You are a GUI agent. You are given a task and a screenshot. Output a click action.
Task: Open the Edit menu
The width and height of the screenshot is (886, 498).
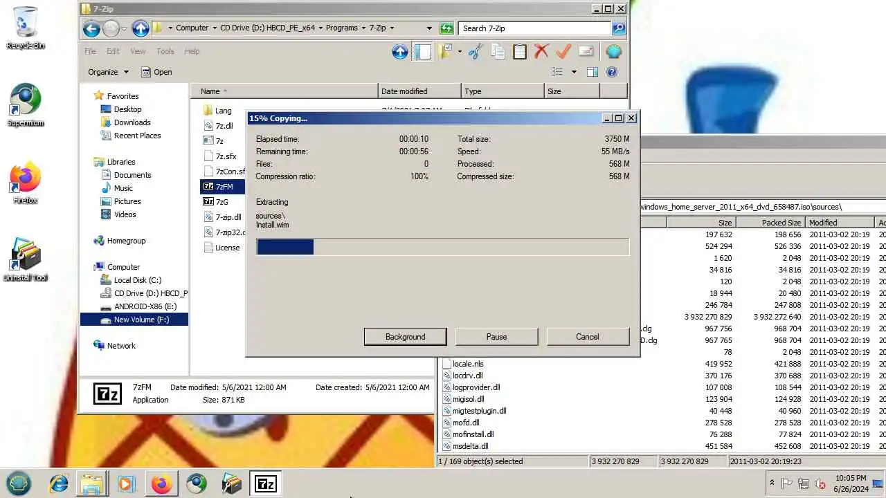(113, 51)
